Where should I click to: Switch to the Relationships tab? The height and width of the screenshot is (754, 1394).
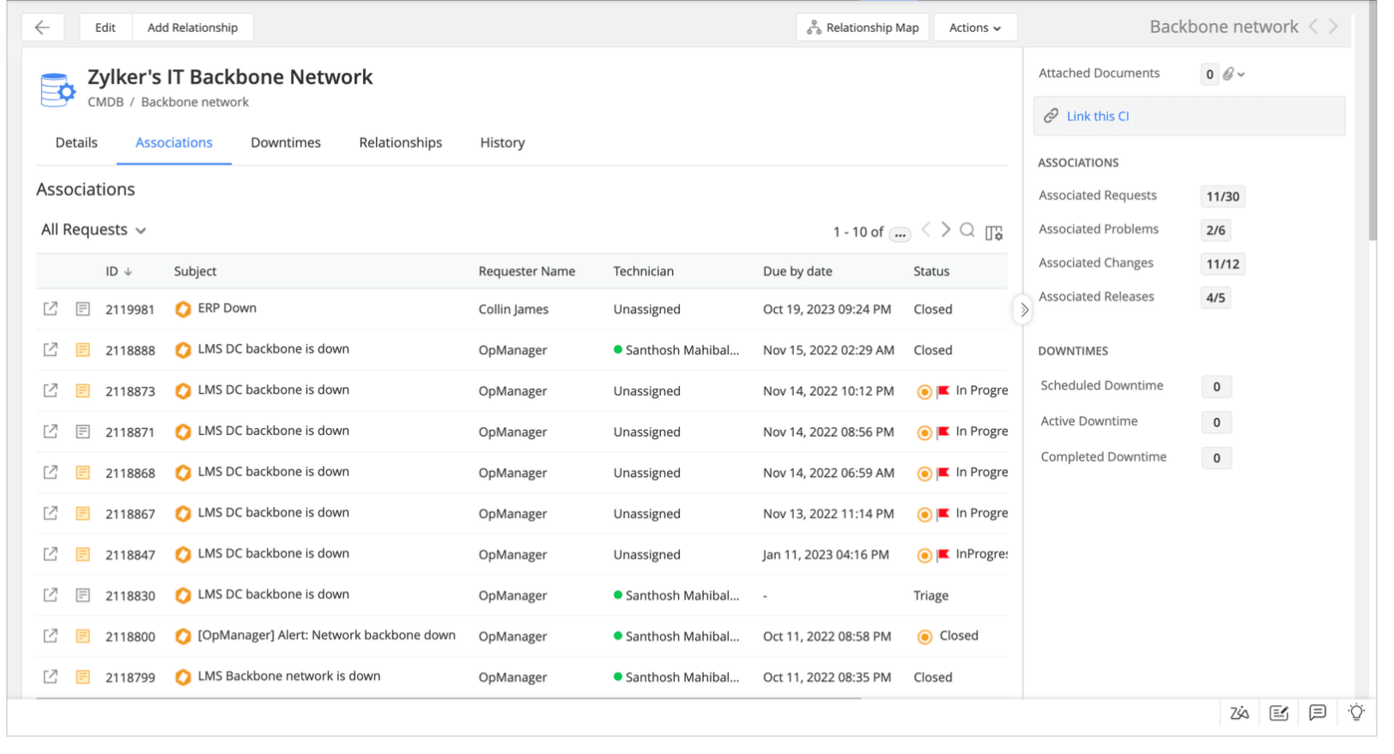(401, 142)
